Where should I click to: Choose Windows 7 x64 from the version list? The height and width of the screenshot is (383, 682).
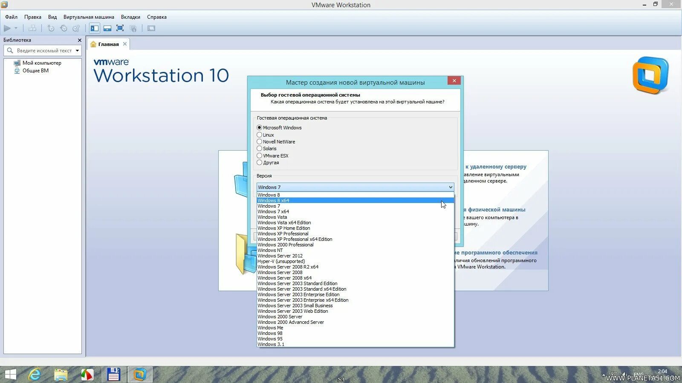[355, 212]
